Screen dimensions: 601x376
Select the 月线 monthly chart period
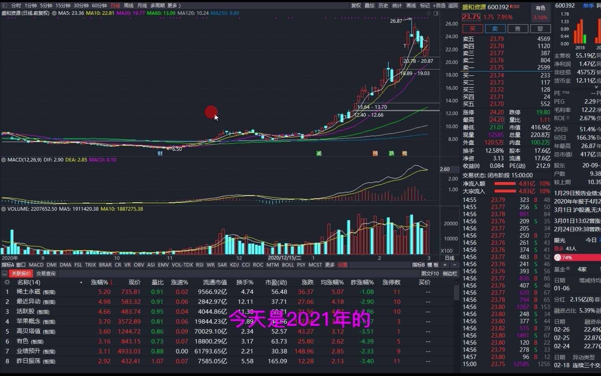142,6
